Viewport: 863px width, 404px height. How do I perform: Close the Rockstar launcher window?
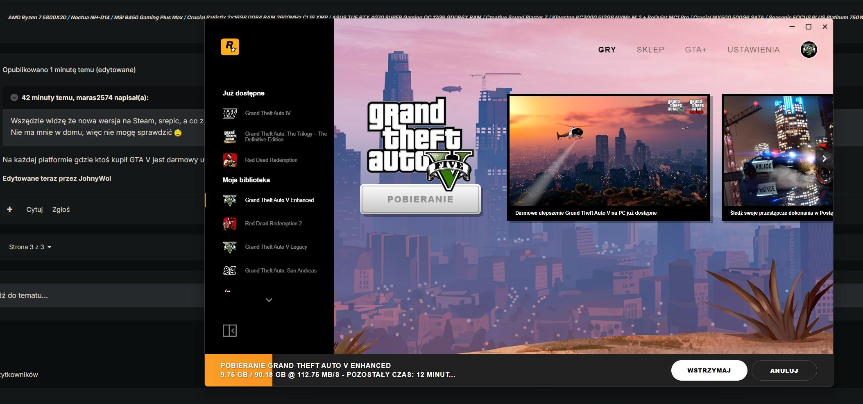825,27
